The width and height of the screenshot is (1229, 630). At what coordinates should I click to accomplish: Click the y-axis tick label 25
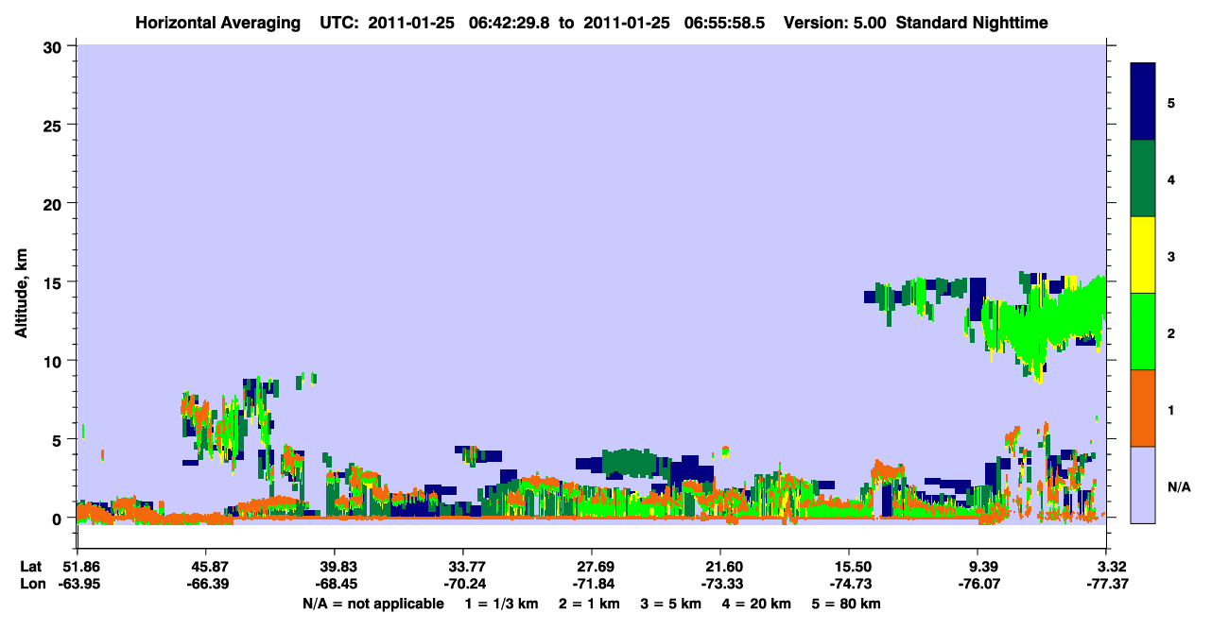click(x=55, y=125)
